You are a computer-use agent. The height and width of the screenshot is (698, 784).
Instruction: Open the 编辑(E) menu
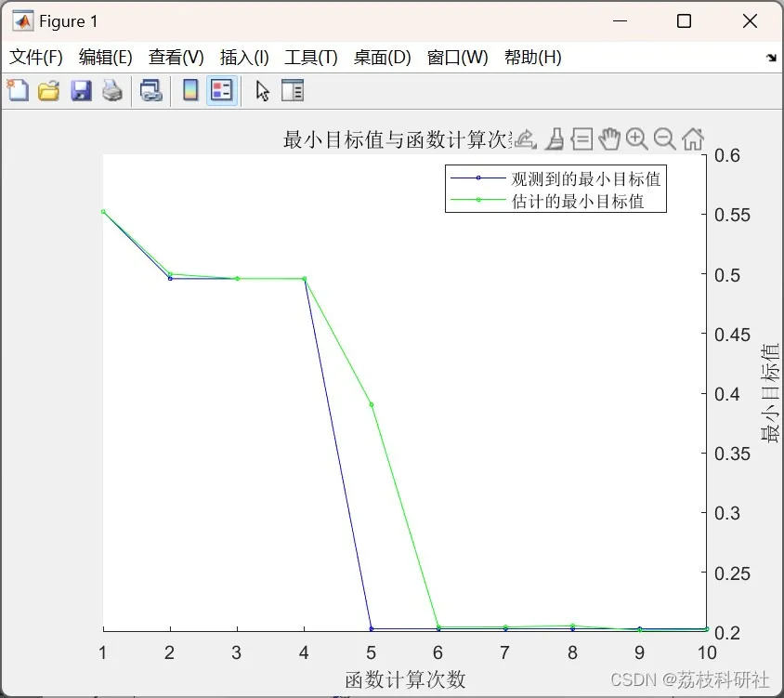(x=106, y=58)
